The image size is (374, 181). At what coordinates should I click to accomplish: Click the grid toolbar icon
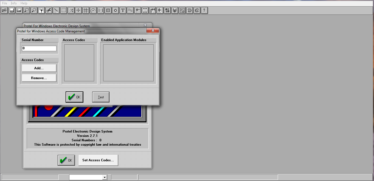[86, 10]
